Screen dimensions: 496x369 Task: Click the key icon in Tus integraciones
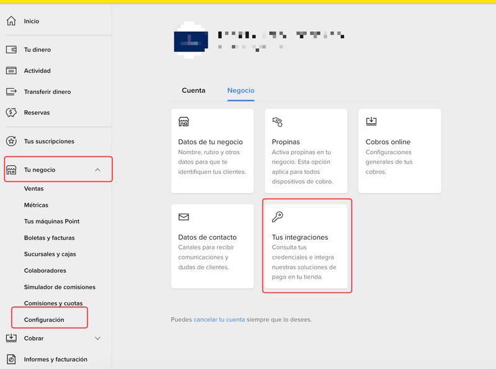point(277,217)
